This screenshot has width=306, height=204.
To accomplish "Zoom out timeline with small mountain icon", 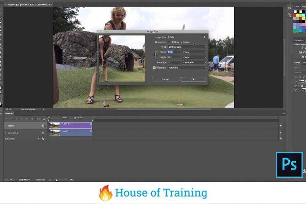I will point(50,180).
